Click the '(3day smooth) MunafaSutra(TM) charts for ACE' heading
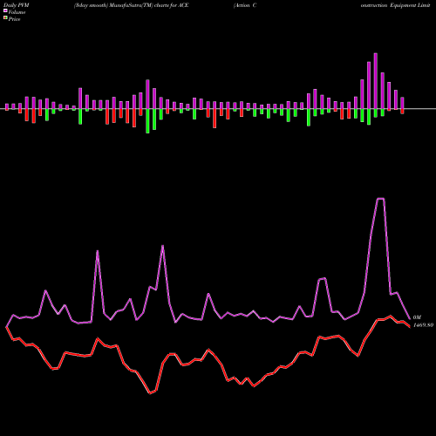The width and height of the screenshot is (436, 436). pyautogui.click(x=132, y=5)
